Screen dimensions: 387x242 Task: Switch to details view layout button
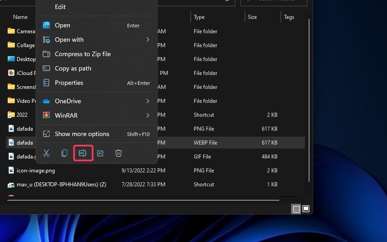[x=296, y=209]
